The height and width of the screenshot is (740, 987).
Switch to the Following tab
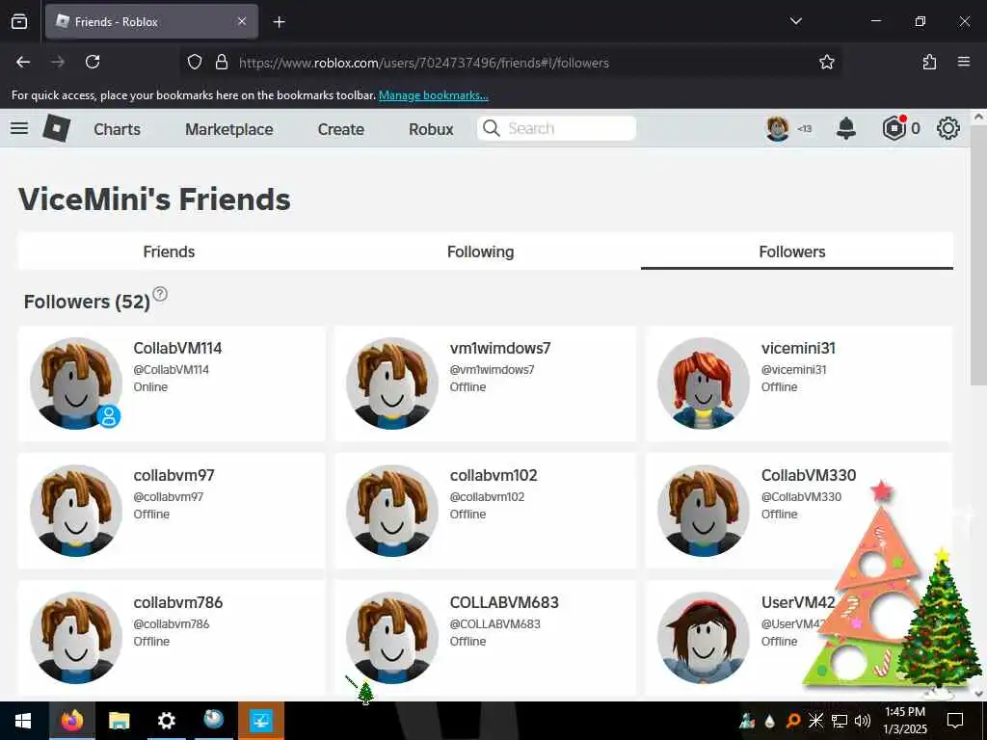coord(480,251)
